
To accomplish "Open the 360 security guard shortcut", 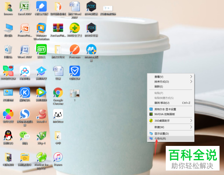I will 75,28.
